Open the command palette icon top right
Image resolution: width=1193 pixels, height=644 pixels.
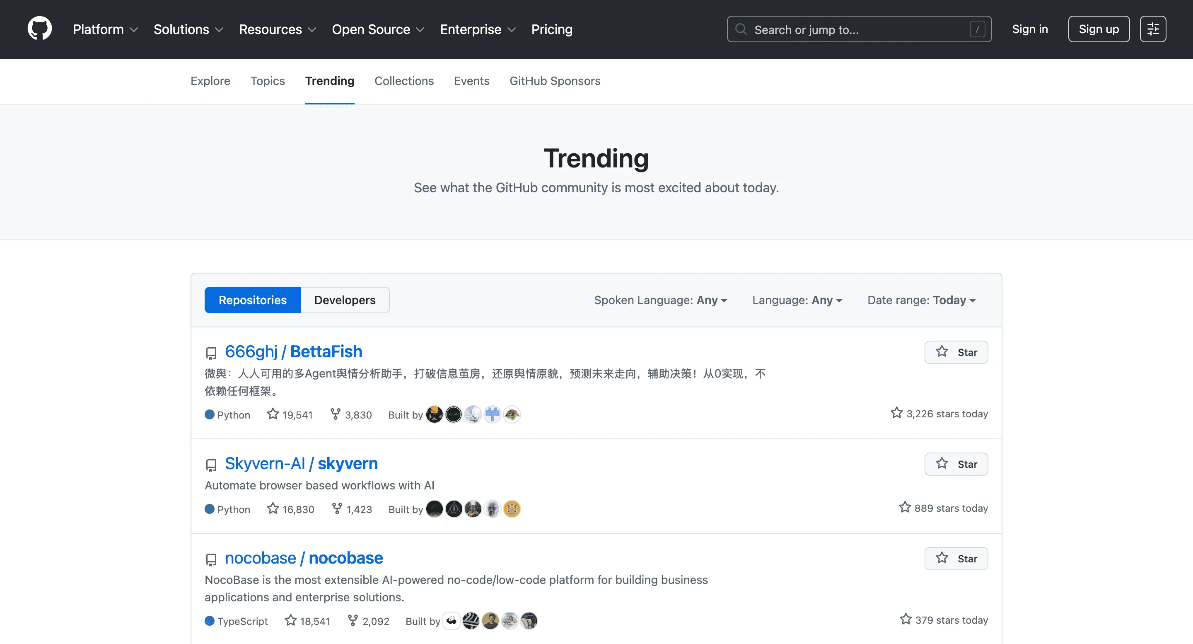1153,29
